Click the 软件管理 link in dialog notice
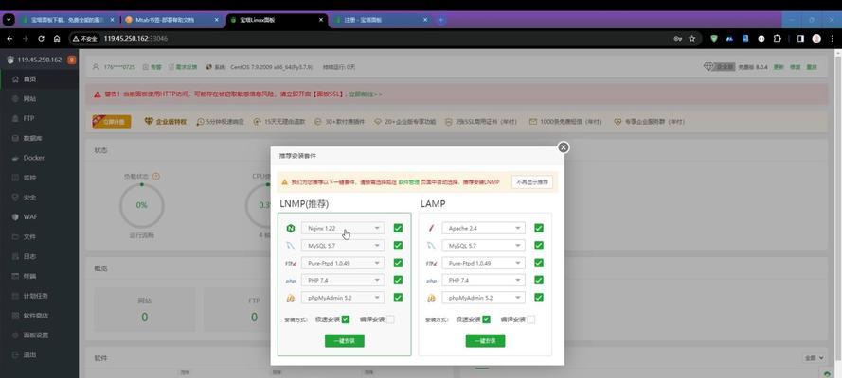842x378 pixels. [x=408, y=182]
